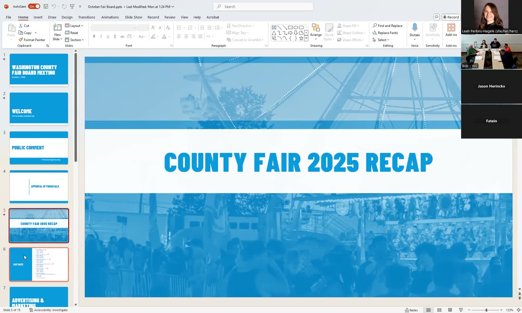Open the Find and Replace tool

(388, 26)
